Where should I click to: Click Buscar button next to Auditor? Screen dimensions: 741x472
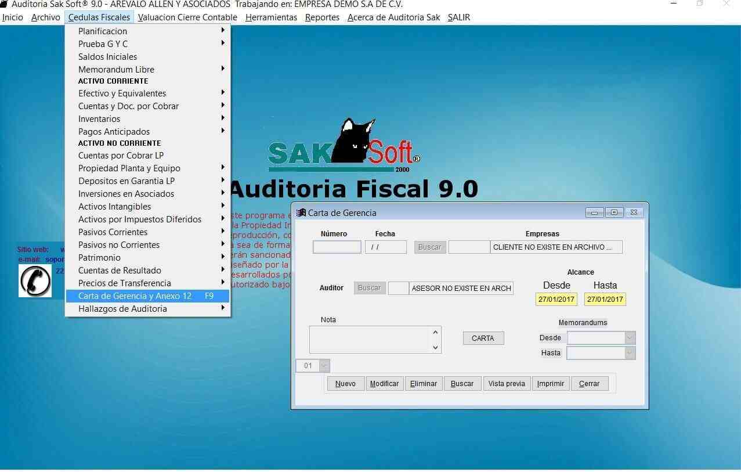[x=370, y=288]
